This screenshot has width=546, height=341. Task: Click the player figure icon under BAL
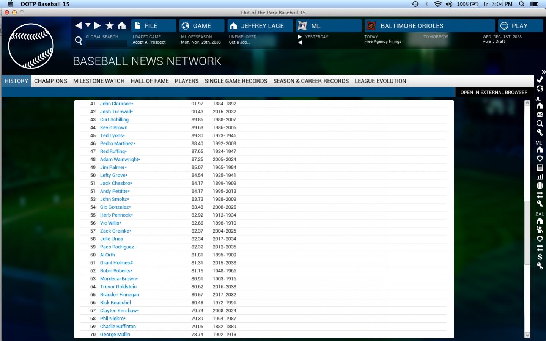coord(540,230)
